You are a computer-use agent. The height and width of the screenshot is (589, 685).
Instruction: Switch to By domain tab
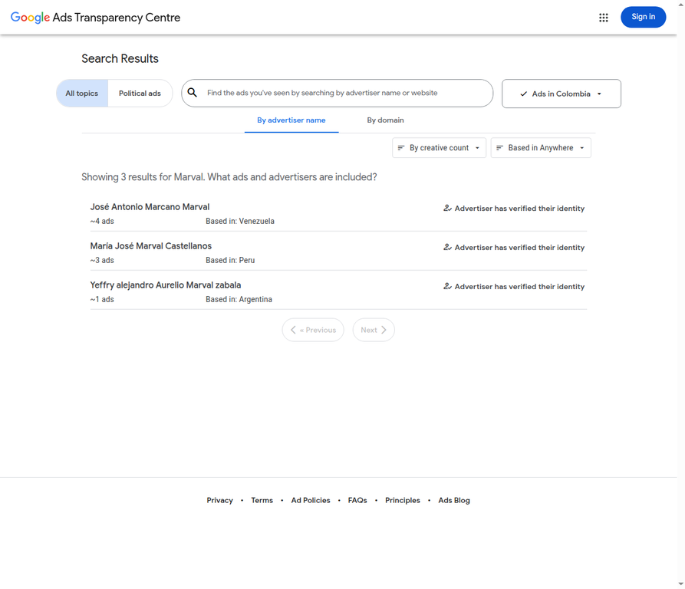click(x=385, y=120)
